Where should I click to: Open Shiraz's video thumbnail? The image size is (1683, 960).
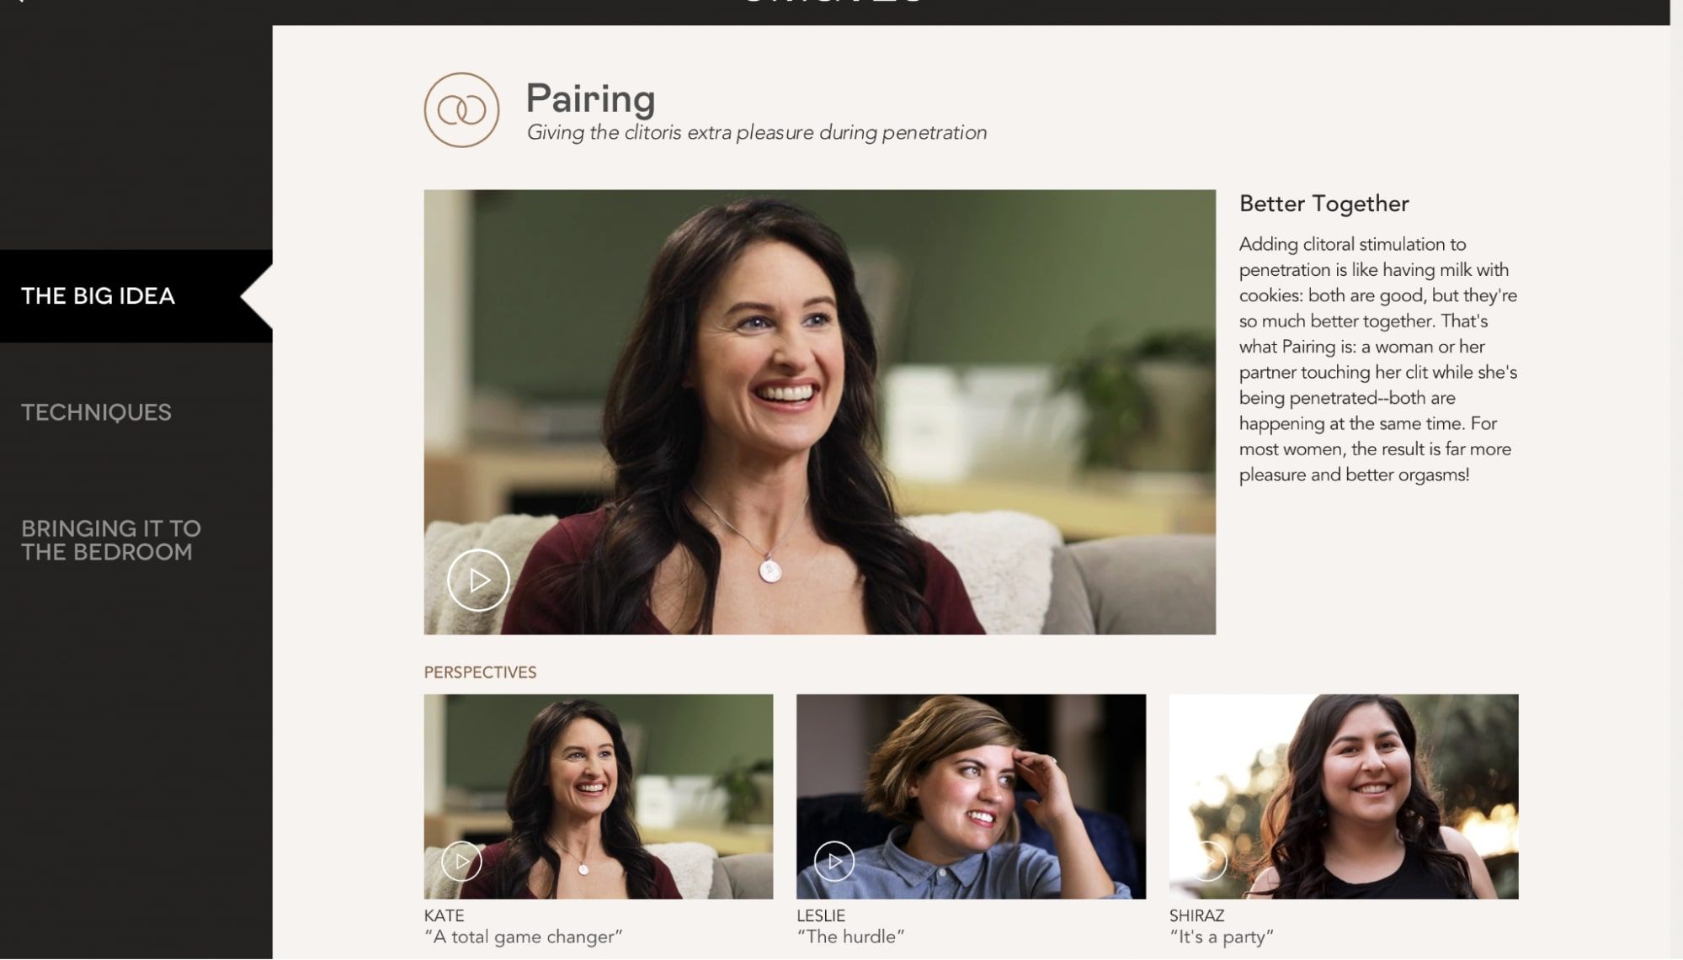tap(1344, 797)
